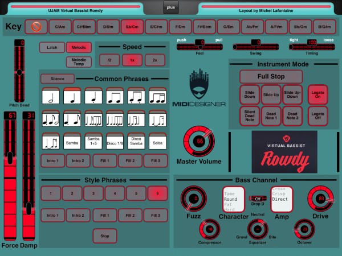Click Fill 2 in Common Phrases
The height and width of the screenshot is (256, 342).
(x=130, y=160)
